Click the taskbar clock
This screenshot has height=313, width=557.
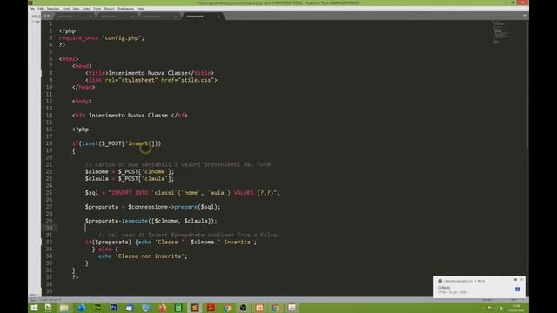517,308
